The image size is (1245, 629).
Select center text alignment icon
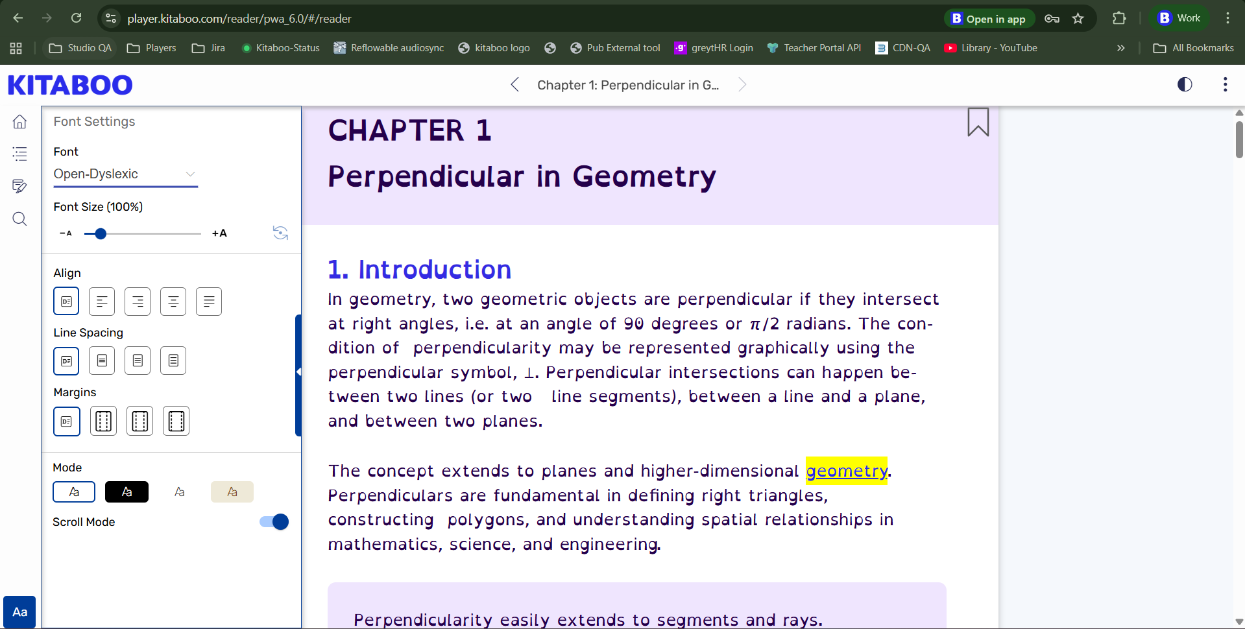(x=173, y=302)
